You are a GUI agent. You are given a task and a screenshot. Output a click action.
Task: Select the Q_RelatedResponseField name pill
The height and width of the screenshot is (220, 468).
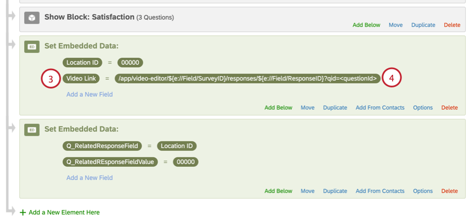(x=102, y=146)
